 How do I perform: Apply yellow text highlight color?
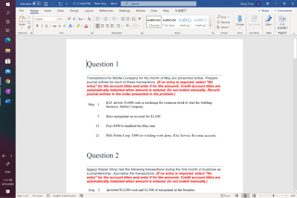(x=78, y=26)
